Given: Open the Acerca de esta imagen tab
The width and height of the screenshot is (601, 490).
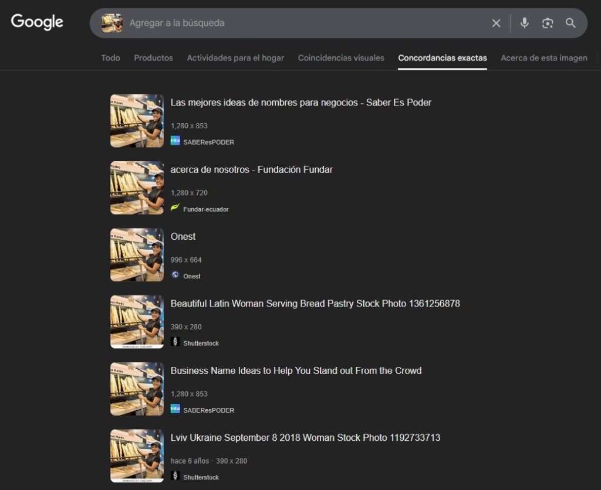Looking at the screenshot, I should pyautogui.click(x=544, y=58).
